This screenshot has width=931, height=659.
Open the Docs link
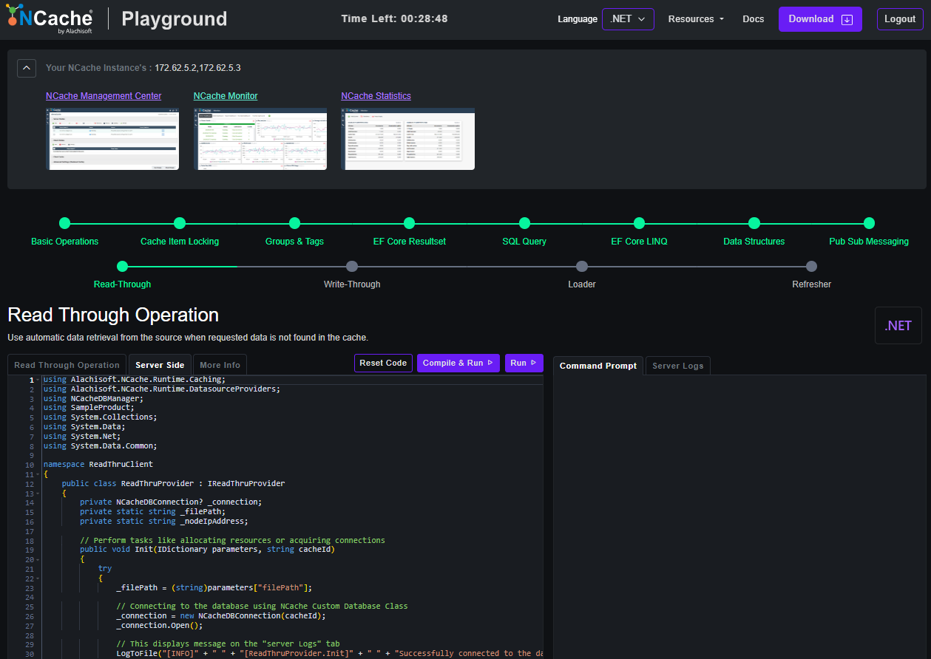point(753,19)
